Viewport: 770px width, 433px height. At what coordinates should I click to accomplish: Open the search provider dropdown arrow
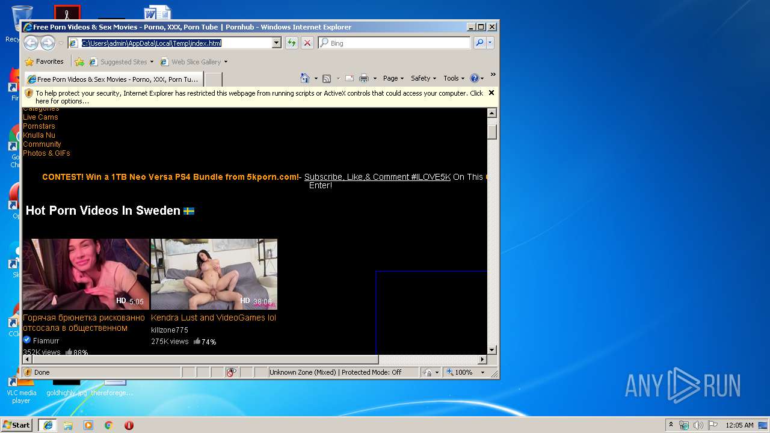click(490, 43)
